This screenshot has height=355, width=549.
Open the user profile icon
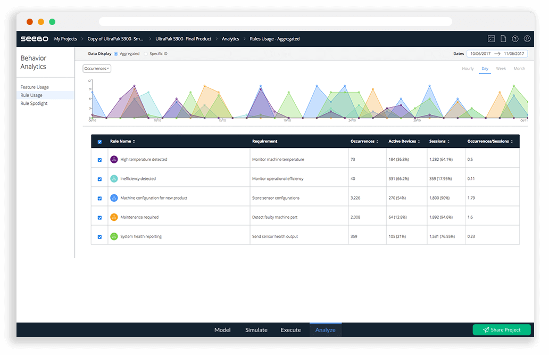[x=527, y=38]
